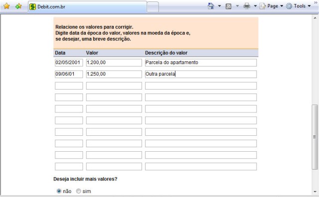Expand the Home dropdown arrow
The image size is (319, 197).
click(219, 6)
